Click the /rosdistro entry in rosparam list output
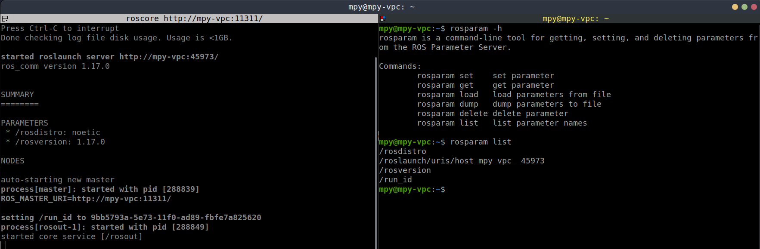 (x=403, y=151)
